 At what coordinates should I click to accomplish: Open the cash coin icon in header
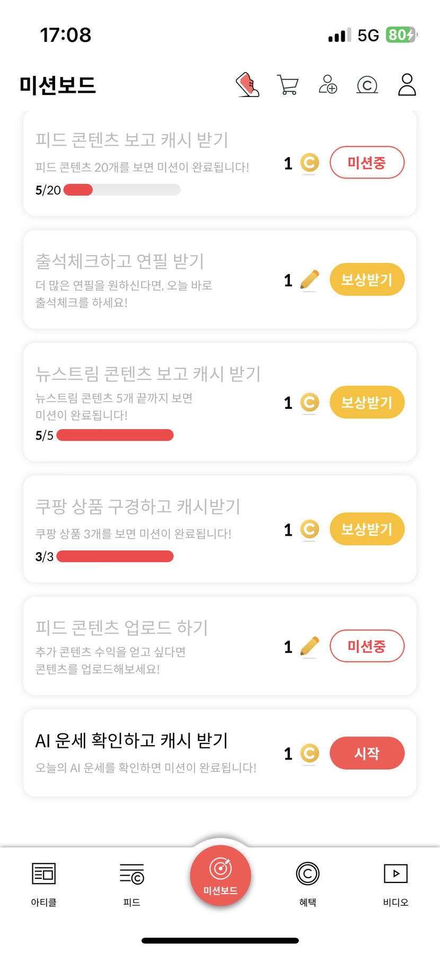tap(367, 85)
